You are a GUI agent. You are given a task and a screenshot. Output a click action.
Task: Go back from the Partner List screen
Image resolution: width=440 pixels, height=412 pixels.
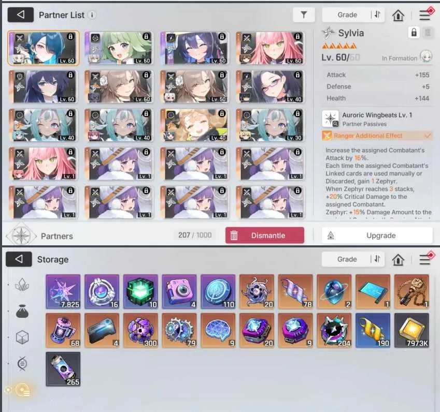coord(21,14)
